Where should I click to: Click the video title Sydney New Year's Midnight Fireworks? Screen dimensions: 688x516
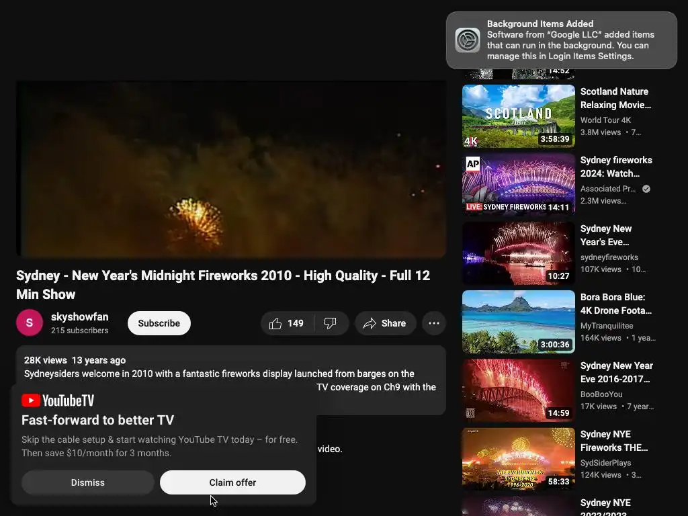(223, 285)
